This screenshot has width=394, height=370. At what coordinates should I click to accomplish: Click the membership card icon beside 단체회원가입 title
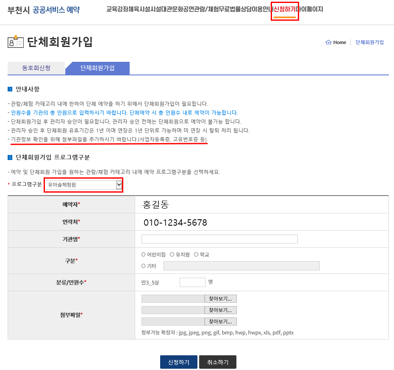pyautogui.click(x=16, y=42)
